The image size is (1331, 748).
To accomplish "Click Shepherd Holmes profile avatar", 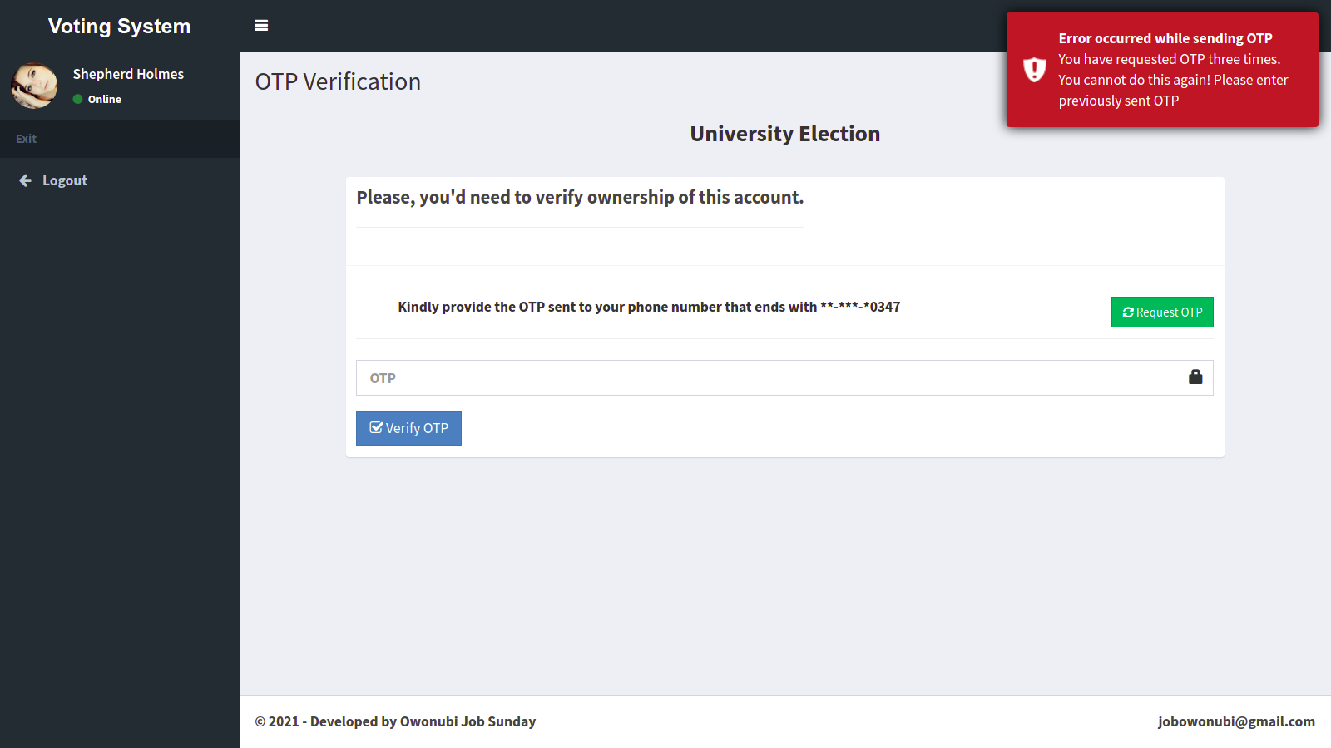I will 34,86.
